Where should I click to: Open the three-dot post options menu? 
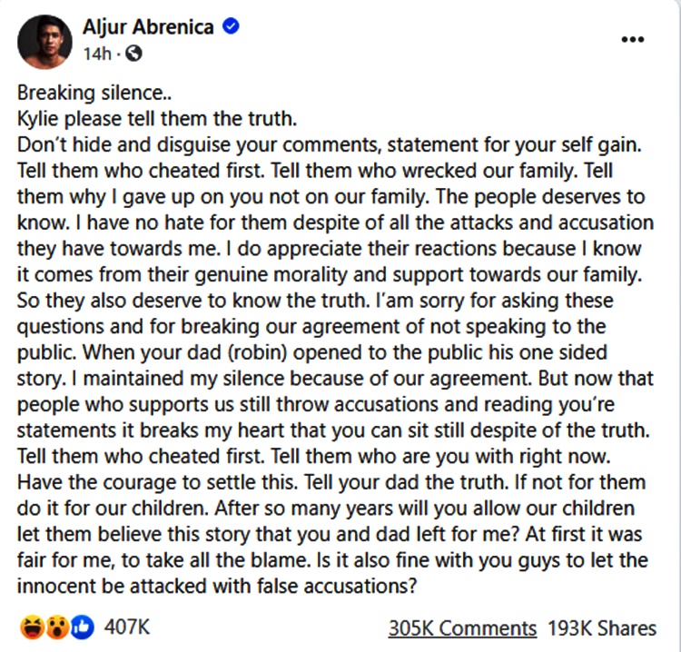[633, 40]
